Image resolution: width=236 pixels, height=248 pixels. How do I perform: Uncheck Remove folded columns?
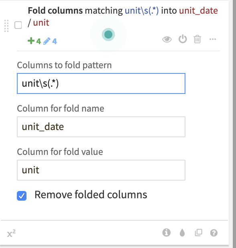[22, 196]
